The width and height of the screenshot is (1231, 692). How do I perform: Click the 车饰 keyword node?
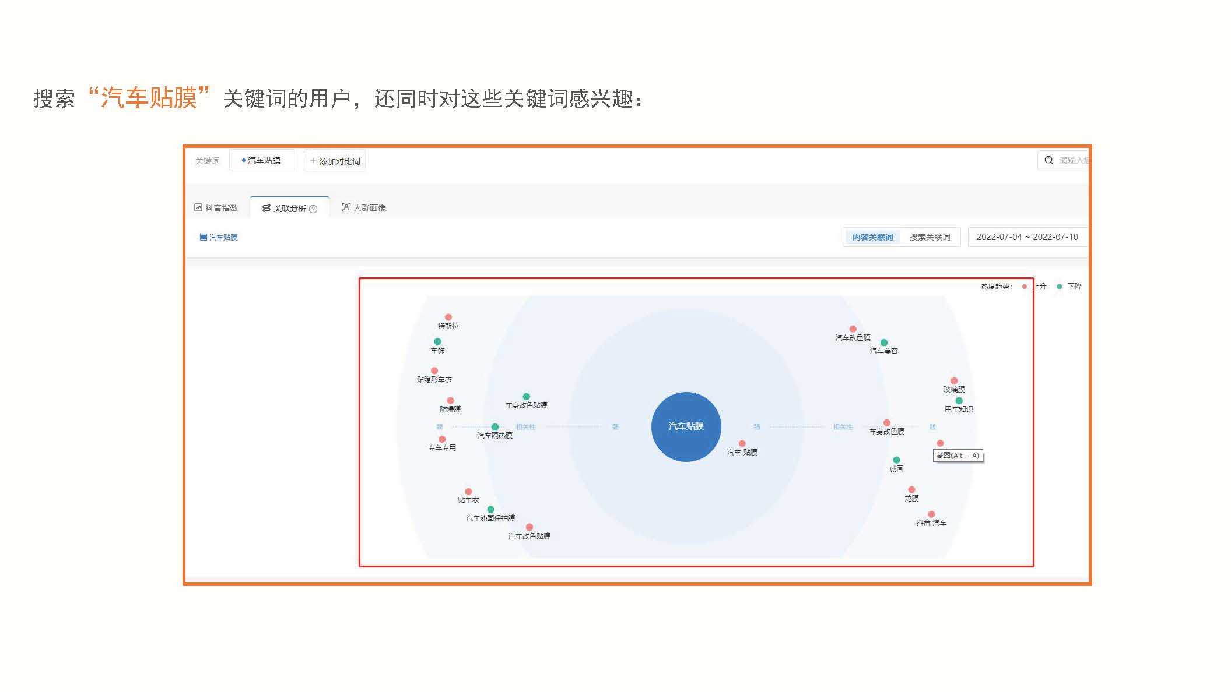point(437,342)
